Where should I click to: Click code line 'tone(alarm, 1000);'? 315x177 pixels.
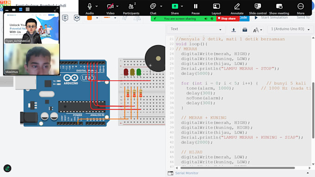point(210,88)
